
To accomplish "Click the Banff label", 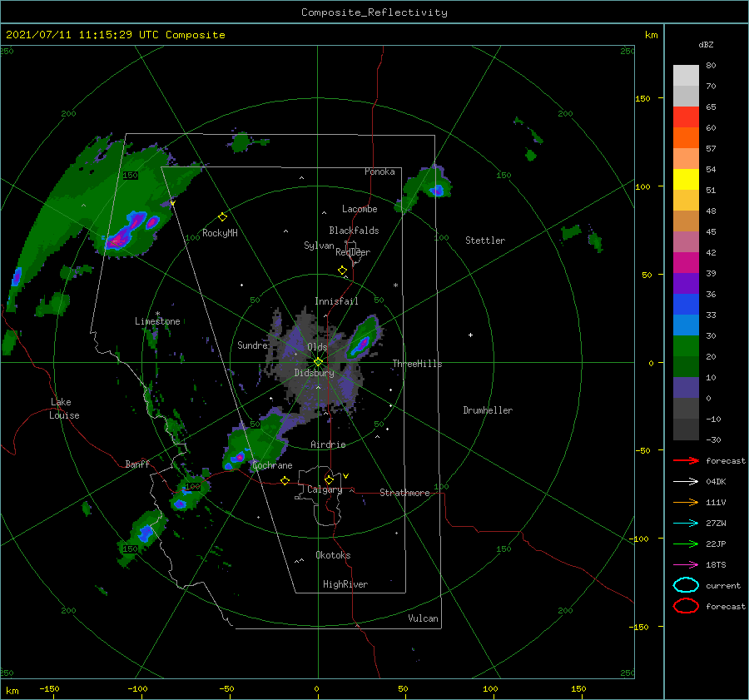I will pos(137,464).
